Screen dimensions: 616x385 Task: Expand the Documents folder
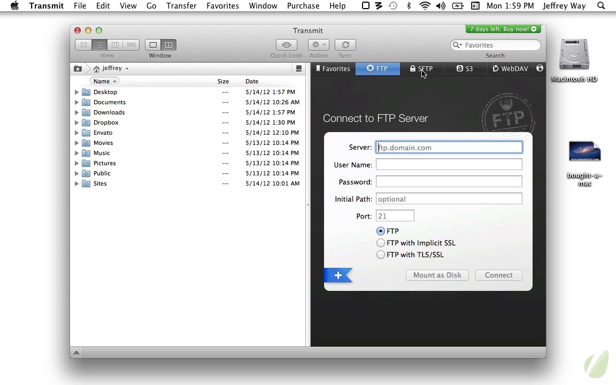[x=76, y=102]
